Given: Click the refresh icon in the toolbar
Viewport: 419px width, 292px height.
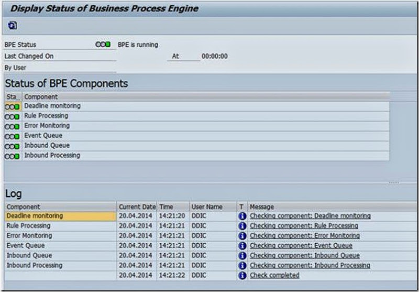Looking at the screenshot, I should 13,25.
